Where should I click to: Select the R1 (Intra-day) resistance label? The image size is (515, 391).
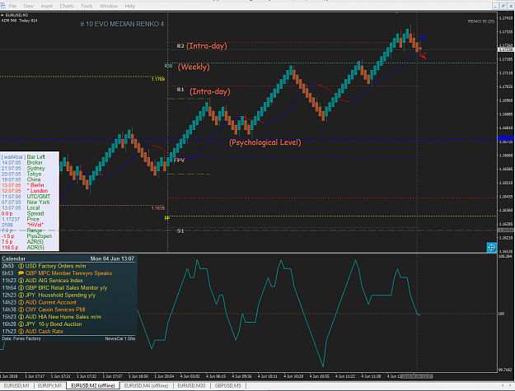(204, 91)
